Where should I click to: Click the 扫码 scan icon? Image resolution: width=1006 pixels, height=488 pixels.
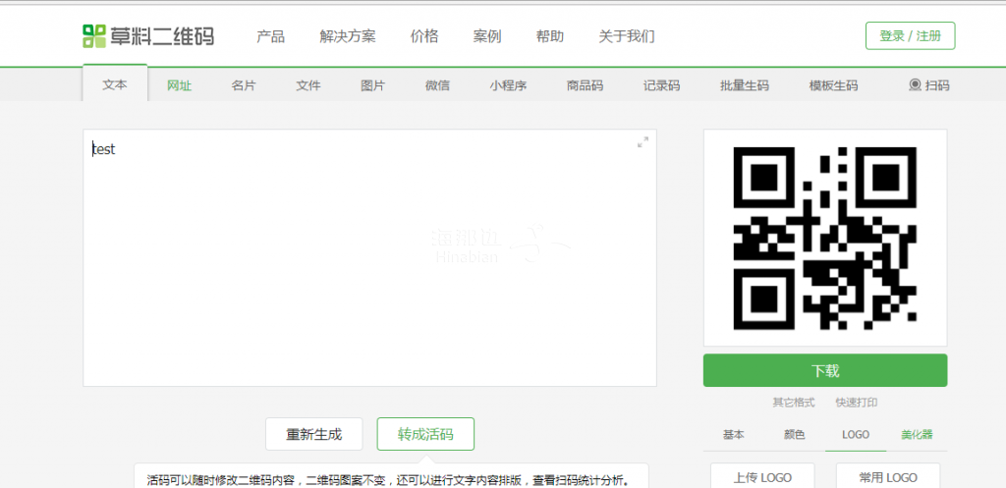(x=916, y=85)
